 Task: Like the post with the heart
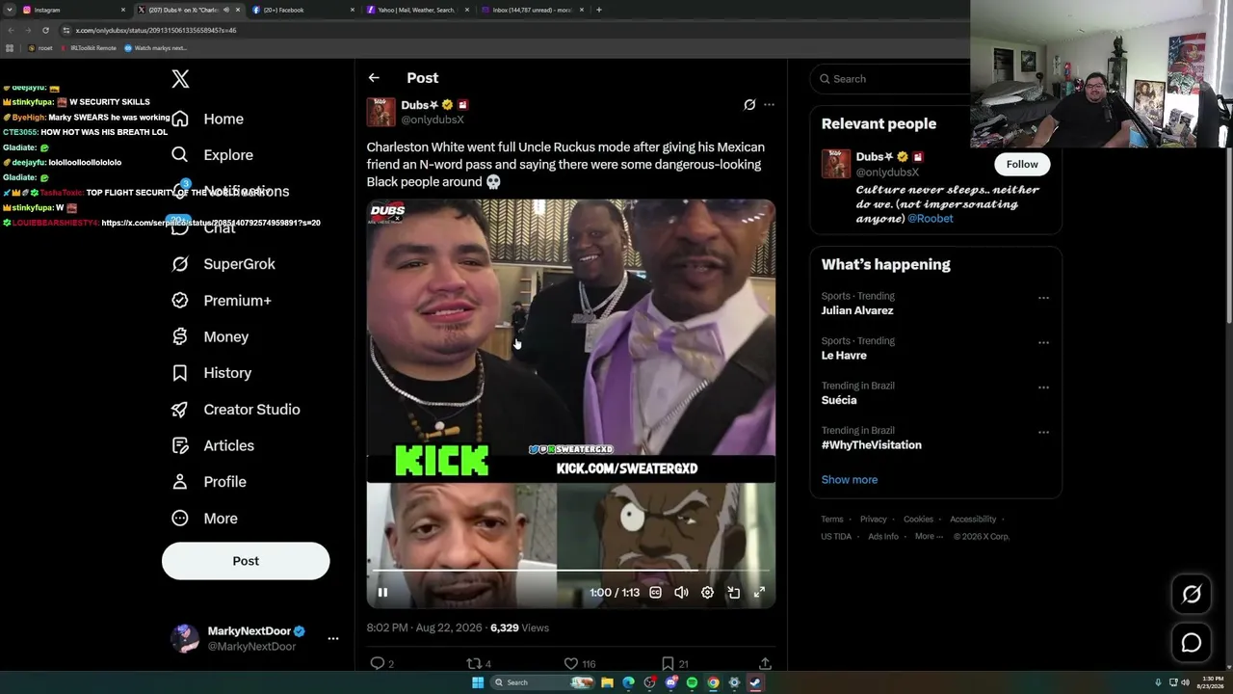click(x=570, y=663)
